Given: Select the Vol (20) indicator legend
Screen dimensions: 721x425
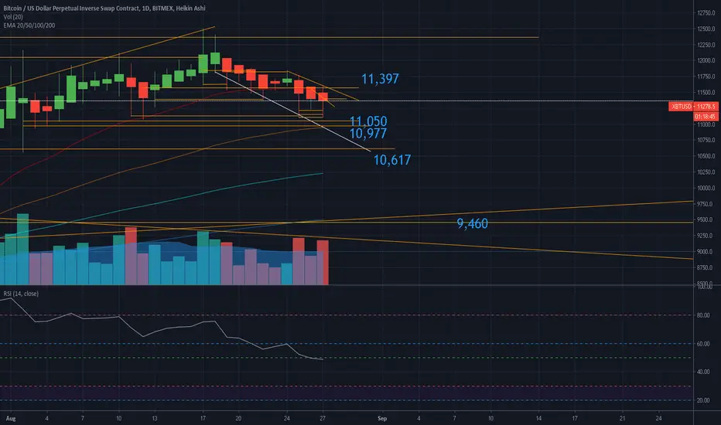Looking at the screenshot, I should [x=13, y=16].
